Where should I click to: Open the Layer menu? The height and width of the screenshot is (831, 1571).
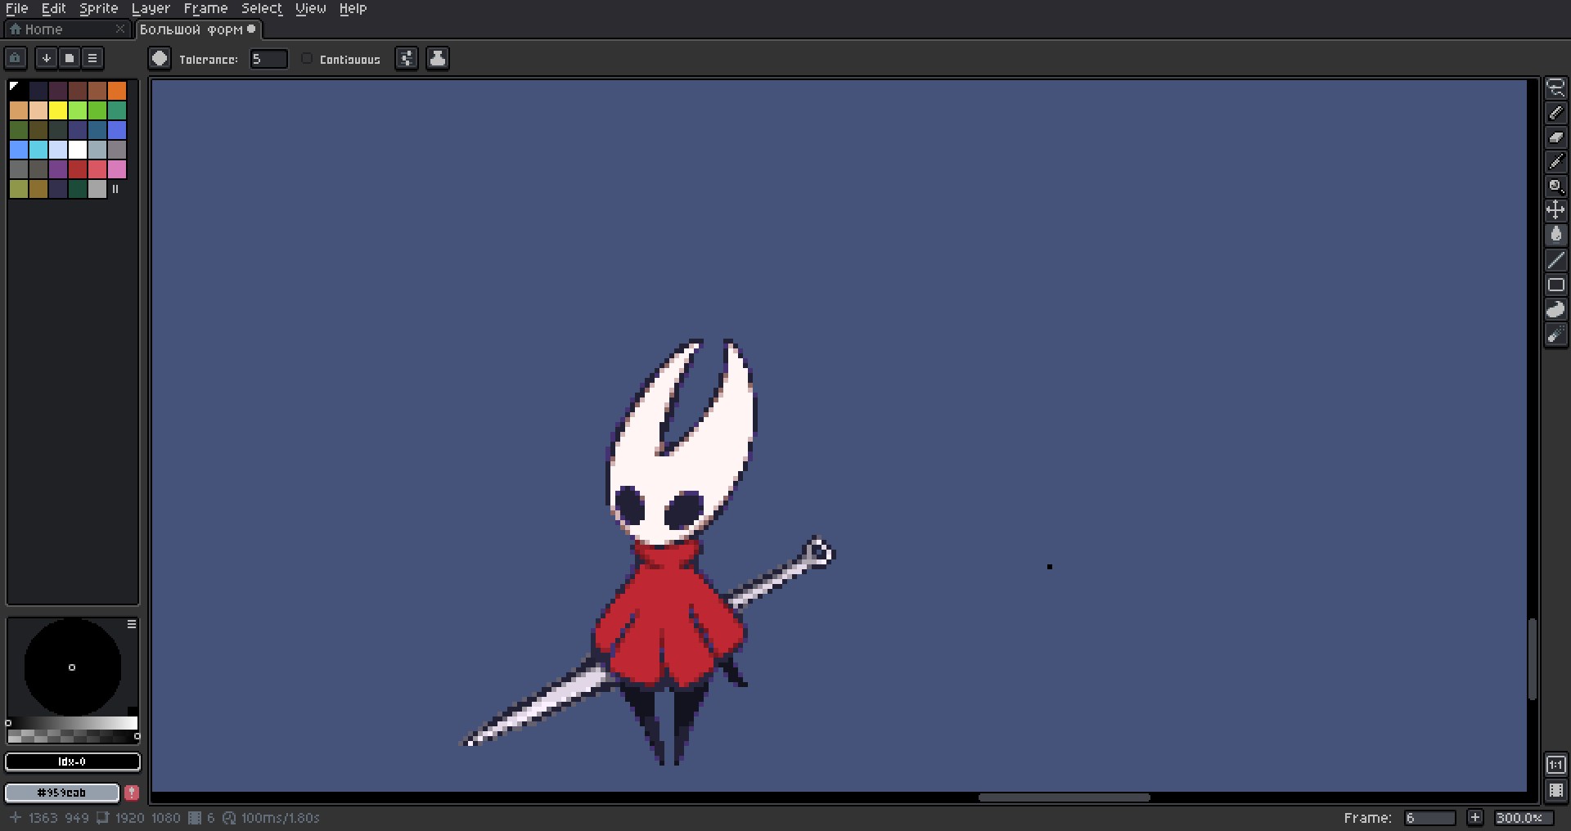(151, 8)
